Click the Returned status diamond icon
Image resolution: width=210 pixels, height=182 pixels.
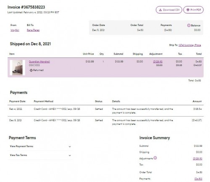tap(31, 70)
